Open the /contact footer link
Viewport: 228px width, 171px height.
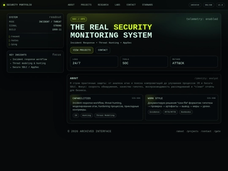point(206,131)
